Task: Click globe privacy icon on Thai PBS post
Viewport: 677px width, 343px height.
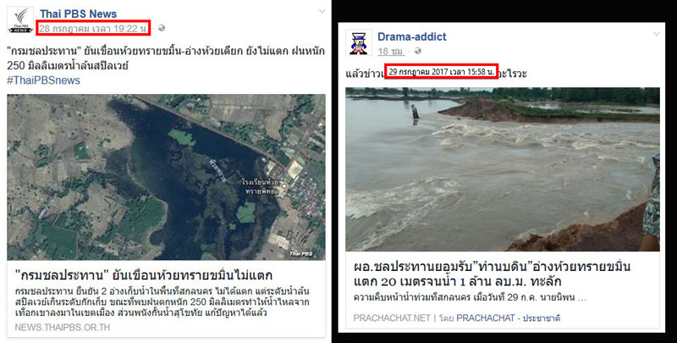Action: pyautogui.click(x=162, y=28)
